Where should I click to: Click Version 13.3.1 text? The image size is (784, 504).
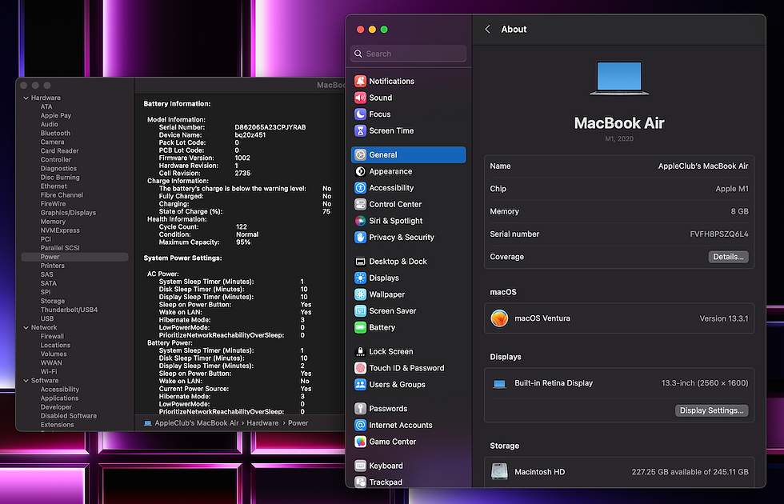[723, 318]
